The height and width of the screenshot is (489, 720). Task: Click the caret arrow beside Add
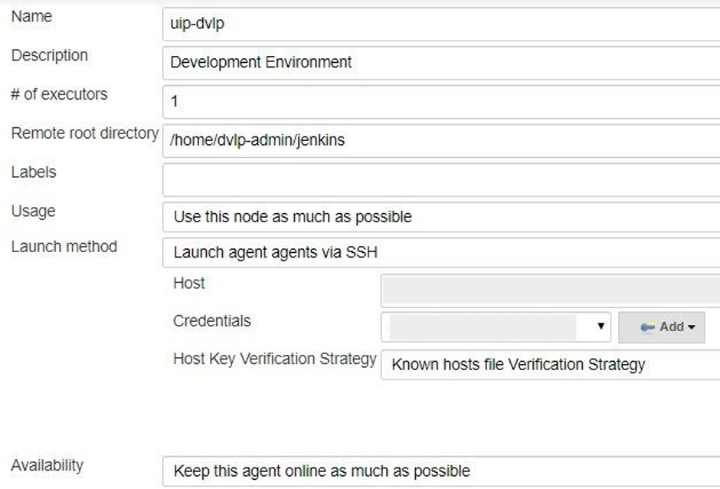point(692,327)
